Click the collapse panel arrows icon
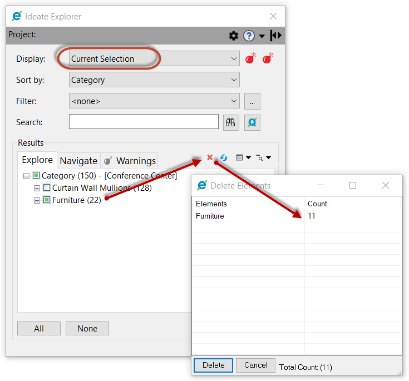409x381 pixels. click(x=276, y=35)
